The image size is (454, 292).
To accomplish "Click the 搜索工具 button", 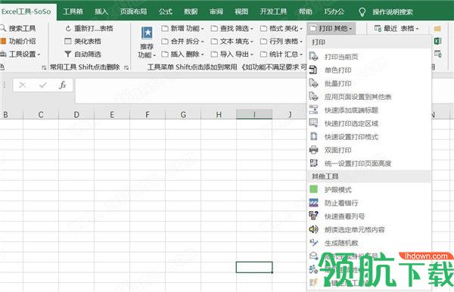I will tap(18, 28).
